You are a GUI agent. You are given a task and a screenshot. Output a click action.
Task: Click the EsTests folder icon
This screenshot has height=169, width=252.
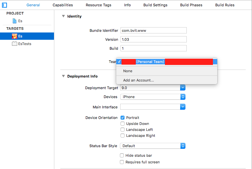coord(15,44)
